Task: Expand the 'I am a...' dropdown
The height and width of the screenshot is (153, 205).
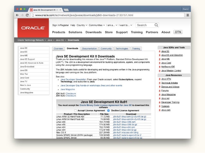Action: 112,25
